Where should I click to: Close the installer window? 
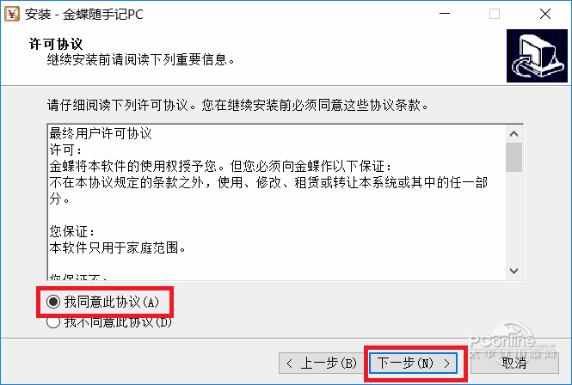[545, 14]
